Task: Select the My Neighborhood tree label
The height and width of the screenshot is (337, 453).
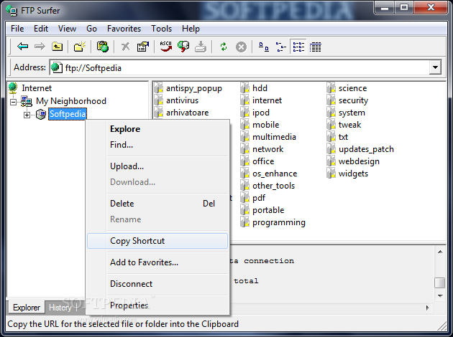Action: coord(71,101)
